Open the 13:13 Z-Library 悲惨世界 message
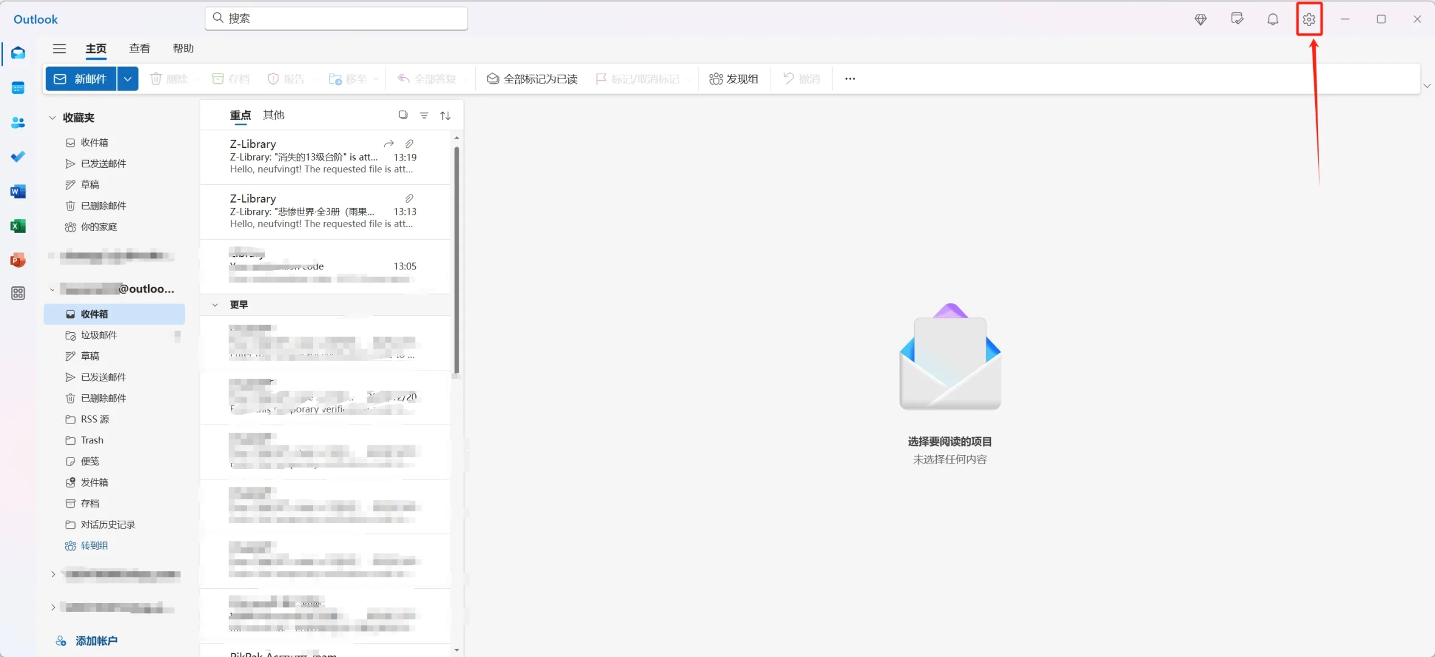The width and height of the screenshot is (1435, 657). coord(326,212)
